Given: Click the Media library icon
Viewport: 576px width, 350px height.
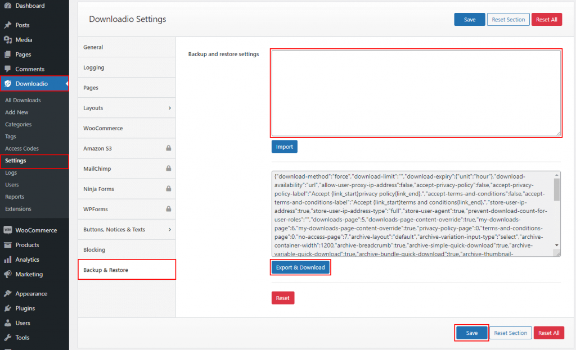Looking at the screenshot, I should (x=8, y=40).
